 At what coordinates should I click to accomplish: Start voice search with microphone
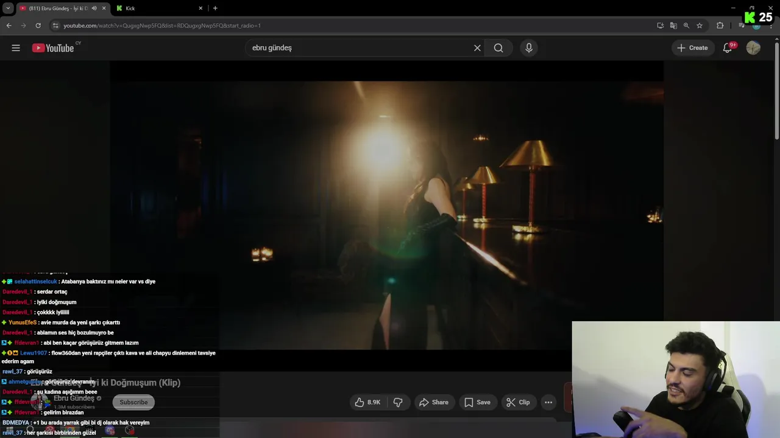click(x=529, y=48)
